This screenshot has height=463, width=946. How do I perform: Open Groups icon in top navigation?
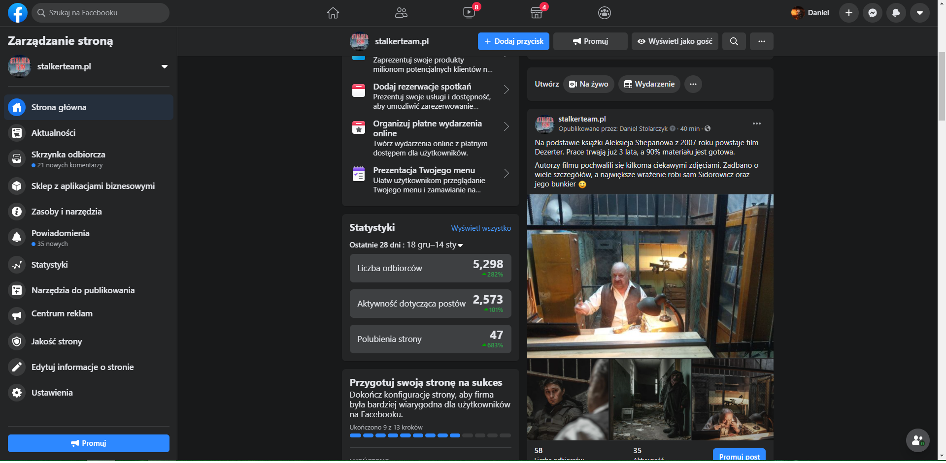[605, 13]
